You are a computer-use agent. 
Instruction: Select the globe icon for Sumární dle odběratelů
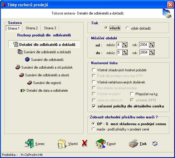27,59
